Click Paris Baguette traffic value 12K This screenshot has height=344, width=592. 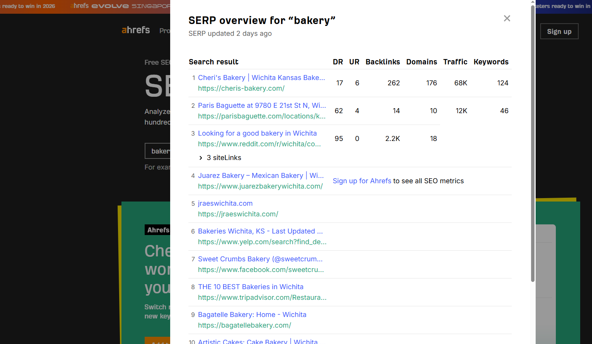461,111
